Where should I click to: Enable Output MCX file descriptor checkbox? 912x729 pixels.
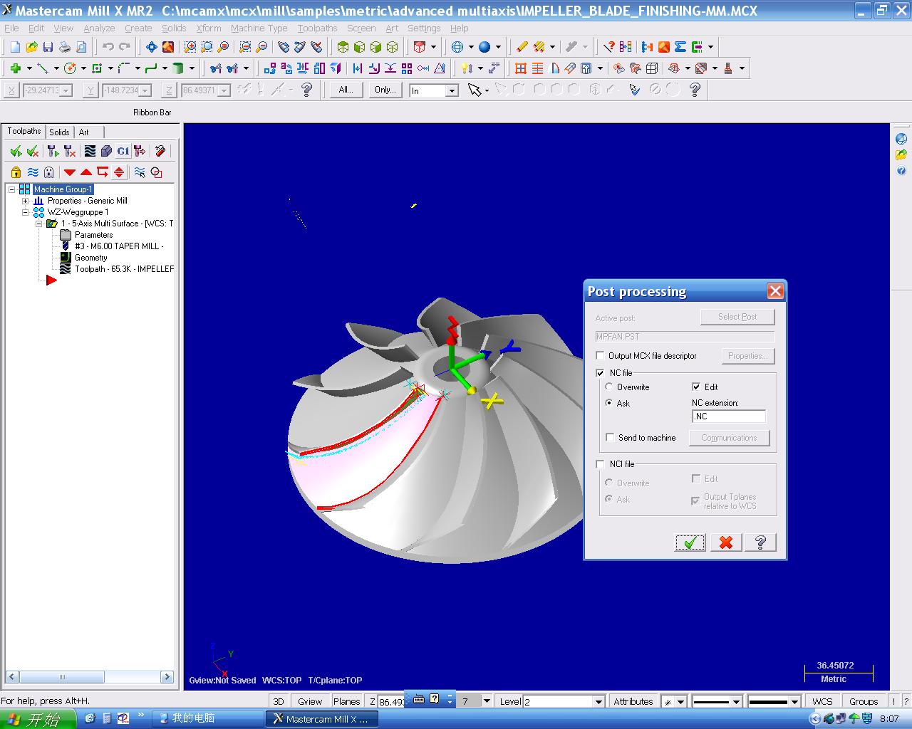coord(600,356)
